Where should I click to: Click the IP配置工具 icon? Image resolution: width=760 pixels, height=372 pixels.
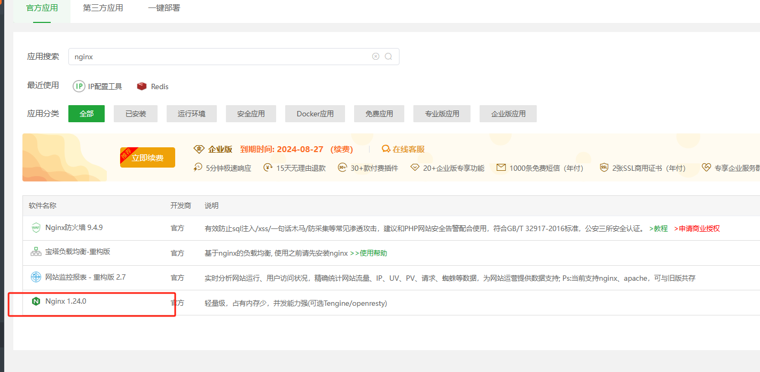point(79,86)
